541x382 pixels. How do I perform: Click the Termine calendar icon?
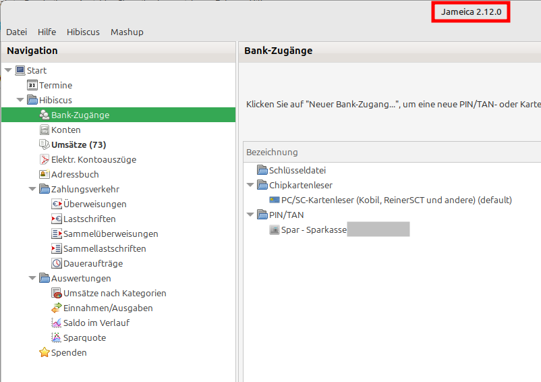point(32,86)
